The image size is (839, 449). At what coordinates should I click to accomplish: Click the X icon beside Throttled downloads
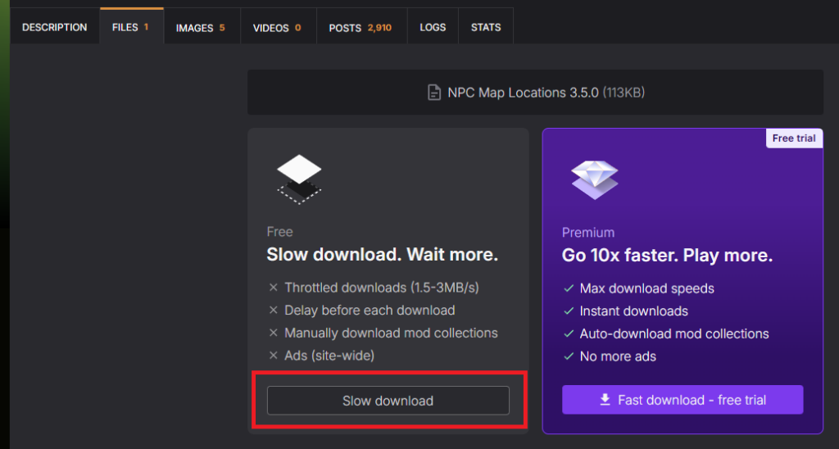[x=274, y=288]
